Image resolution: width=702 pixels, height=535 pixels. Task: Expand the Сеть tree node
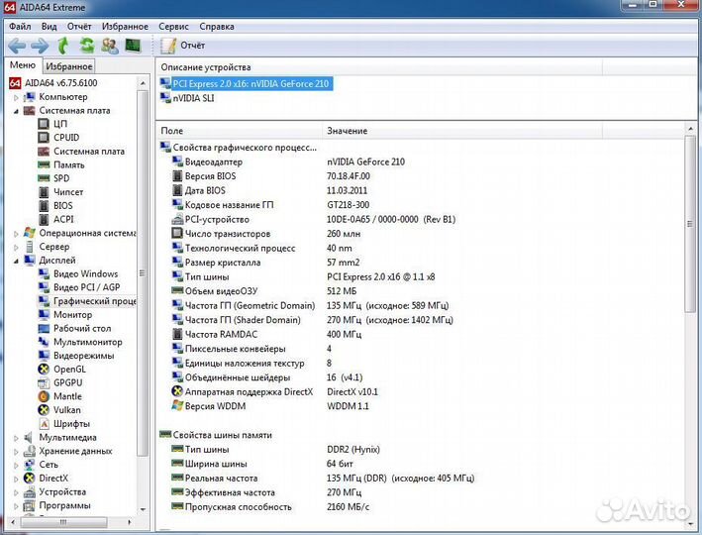16,465
